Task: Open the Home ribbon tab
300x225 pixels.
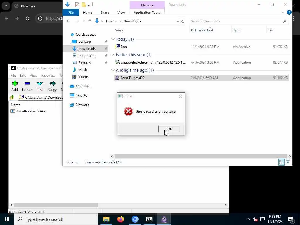Action: 87,13
